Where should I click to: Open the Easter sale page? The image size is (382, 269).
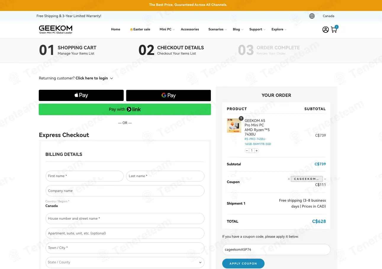[140, 29]
